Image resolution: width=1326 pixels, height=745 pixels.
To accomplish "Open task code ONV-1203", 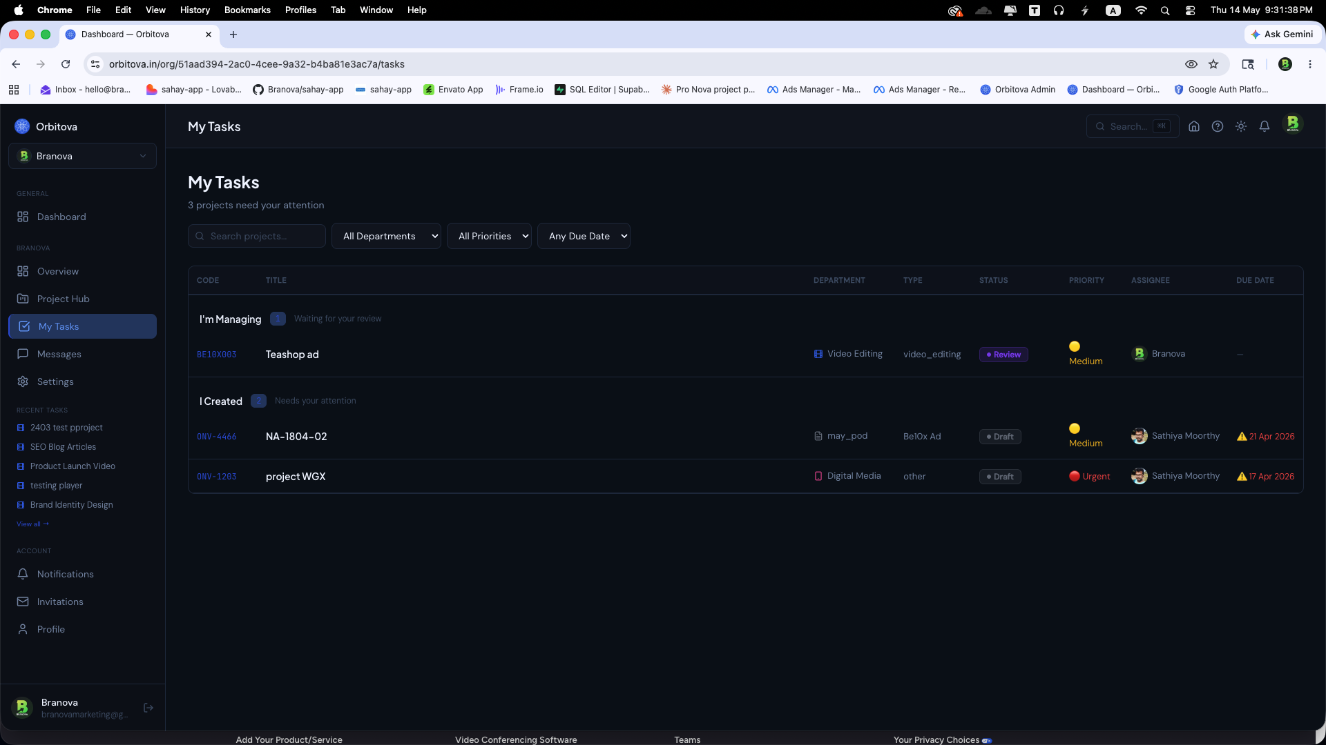I will [x=216, y=477].
